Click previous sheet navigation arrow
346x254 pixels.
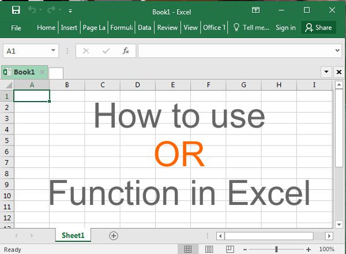(16, 236)
